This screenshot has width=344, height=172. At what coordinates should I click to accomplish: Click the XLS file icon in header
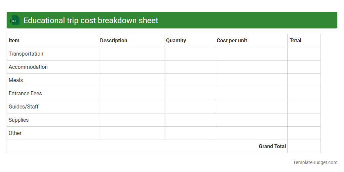click(15, 21)
